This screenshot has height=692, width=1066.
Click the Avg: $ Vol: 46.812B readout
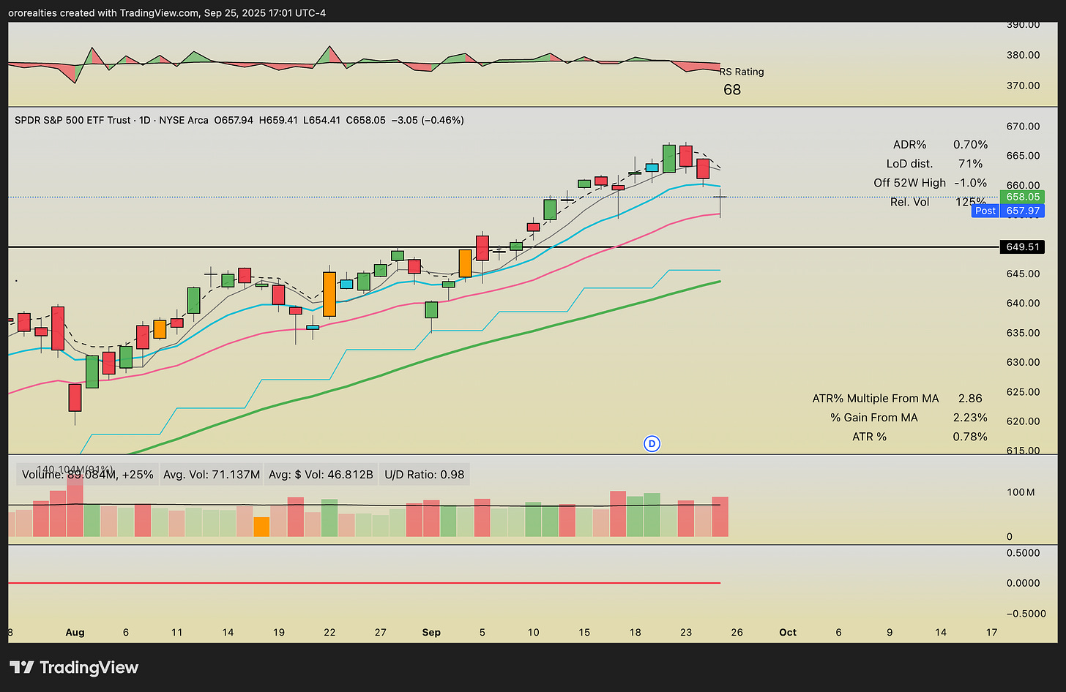pyautogui.click(x=321, y=475)
